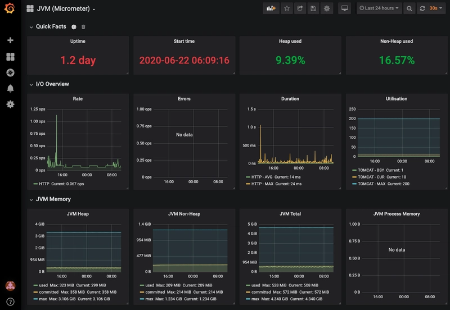450x310 pixels.
Task: Open Alerting via sidebar bell icon
Action: click(10, 88)
